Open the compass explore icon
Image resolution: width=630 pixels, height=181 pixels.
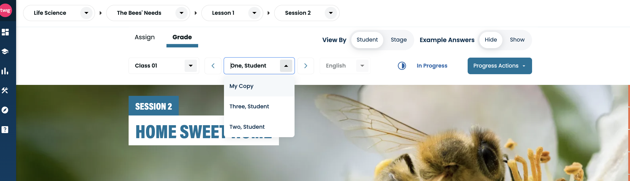tap(5, 110)
